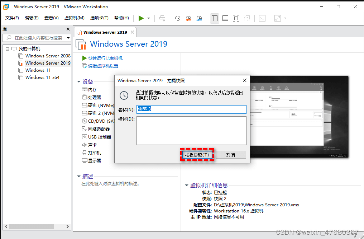Open the library search dropdown arrow

click(x=68, y=38)
